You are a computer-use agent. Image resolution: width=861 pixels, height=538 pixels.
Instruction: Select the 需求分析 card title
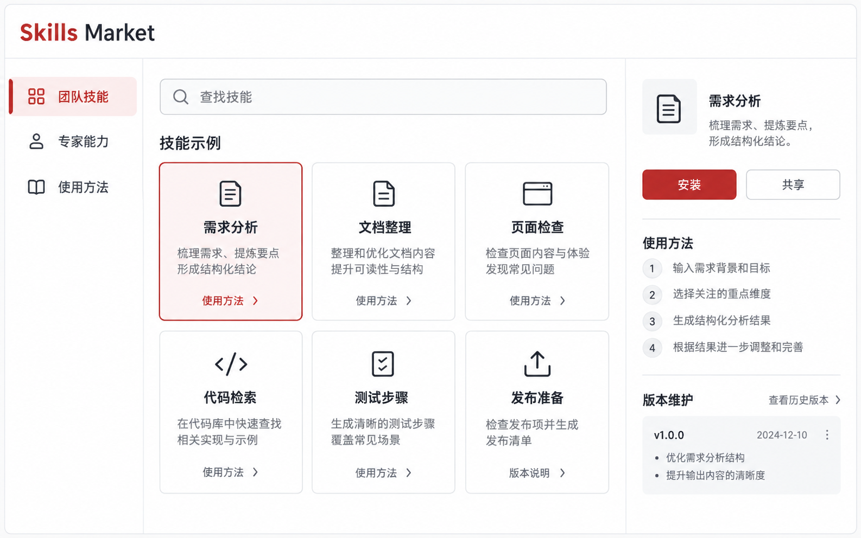[231, 228]
